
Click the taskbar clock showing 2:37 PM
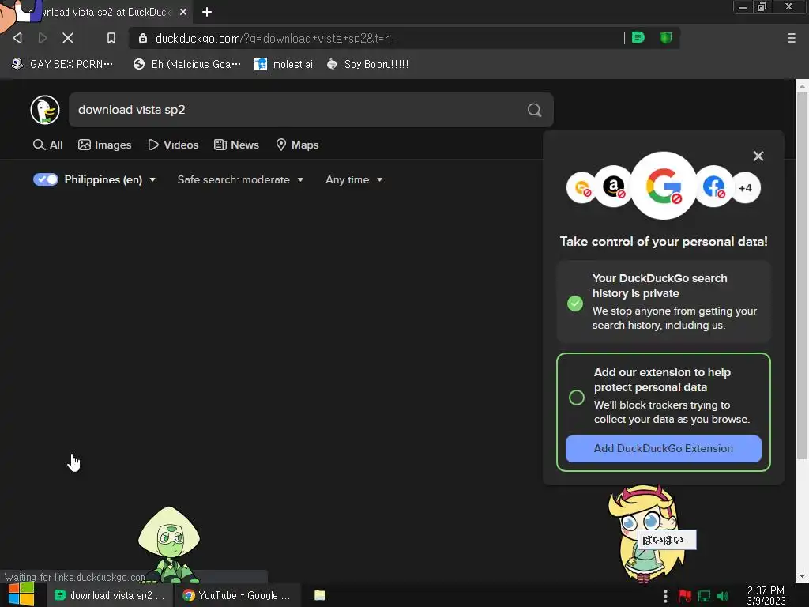point(766,595)
